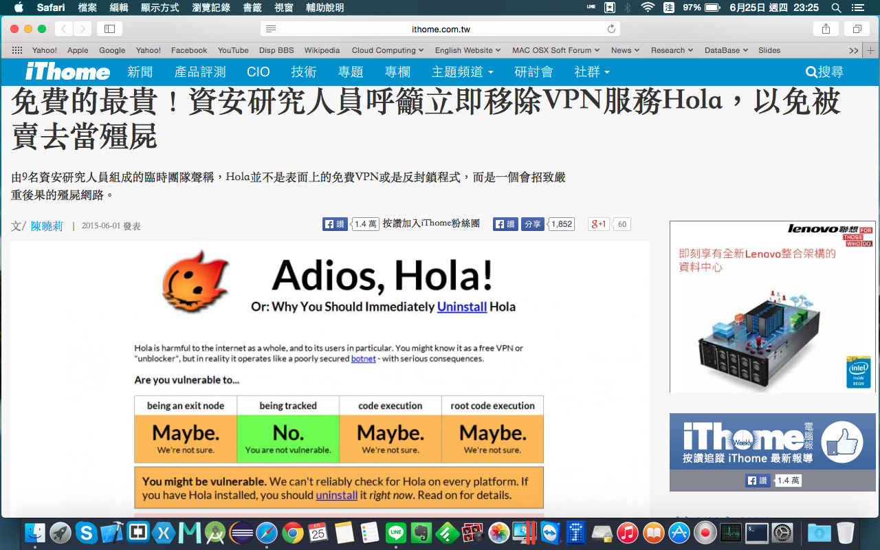Open Terminal from the Dock
The image size is (880, 550).
tap(756, 532)
